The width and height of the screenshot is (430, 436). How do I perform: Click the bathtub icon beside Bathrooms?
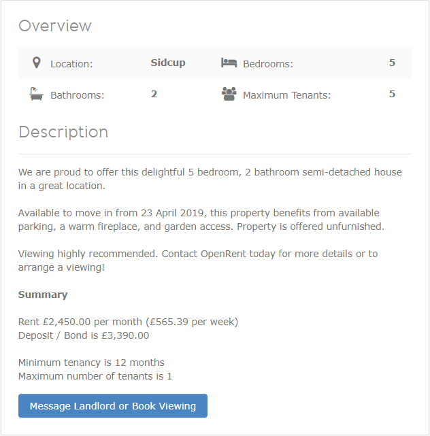pos(37,94)
